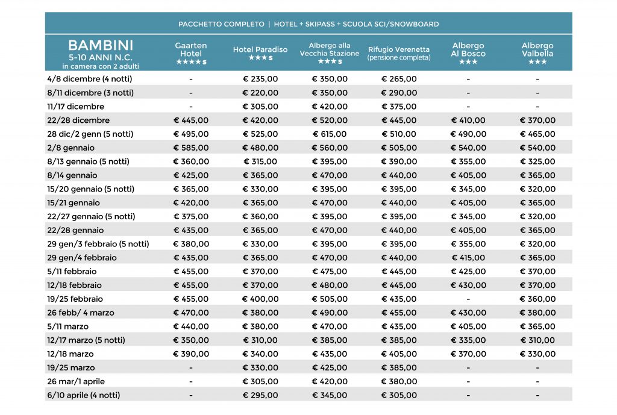Select the '4/8 dicembre (4 notti)' row label
This screenshot has height=415, width=617.
pyautogui.click(x=90, y=79)
